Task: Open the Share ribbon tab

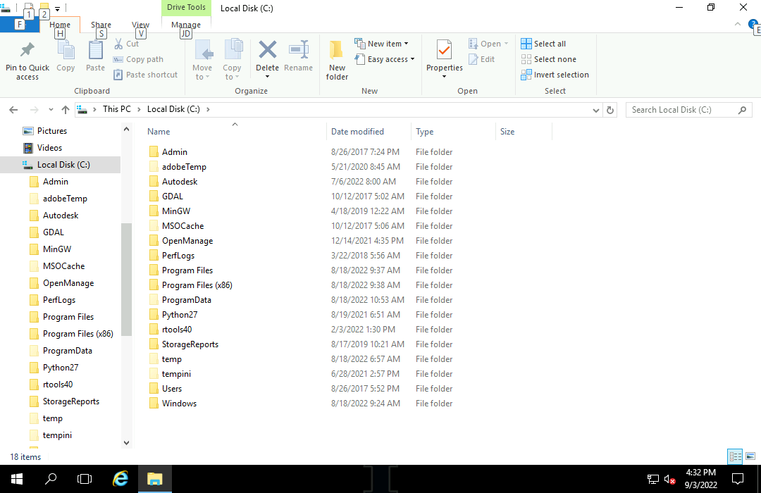Action: (x=101, y=25)
